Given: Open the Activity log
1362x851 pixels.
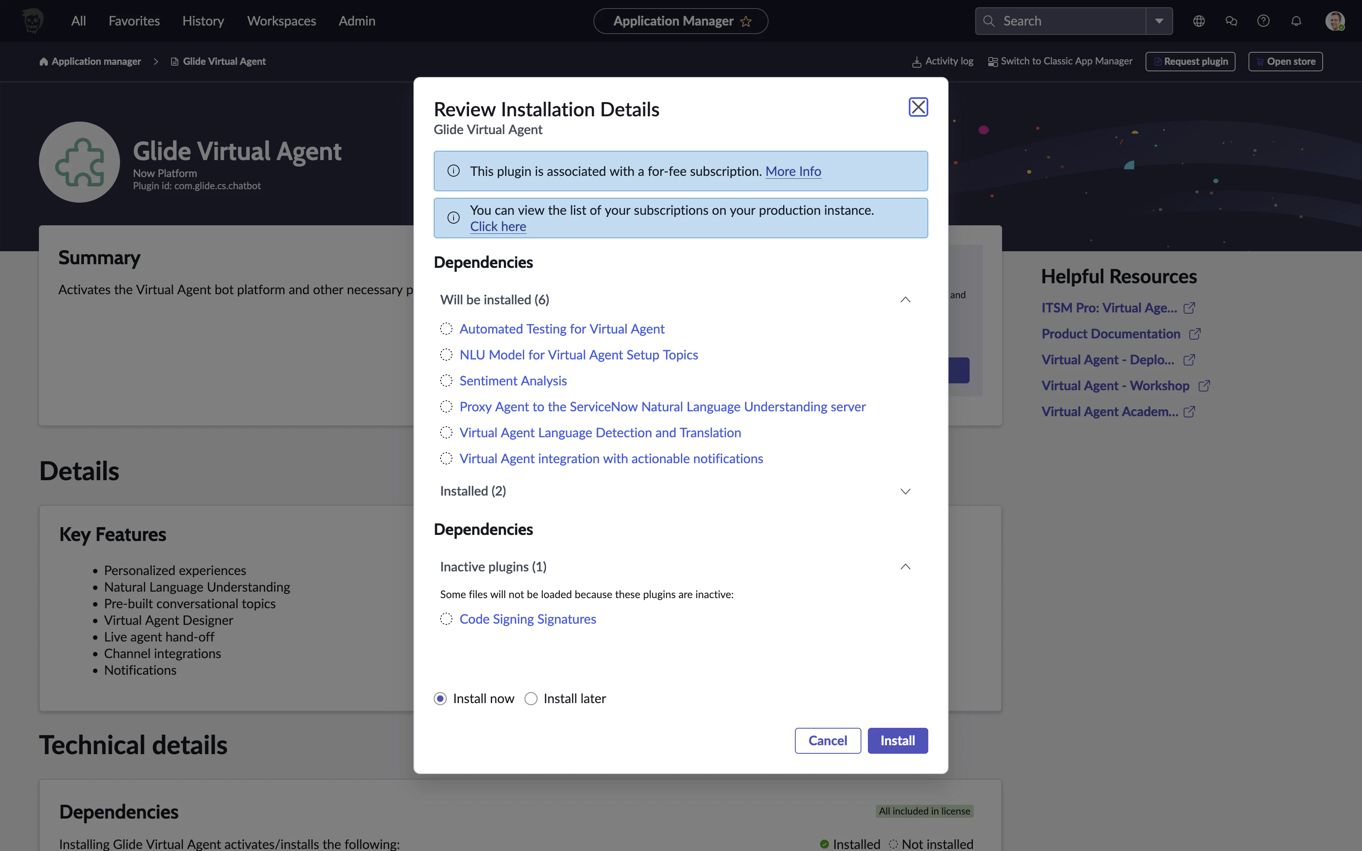Looking at the screenshot, I should (943, 61).
